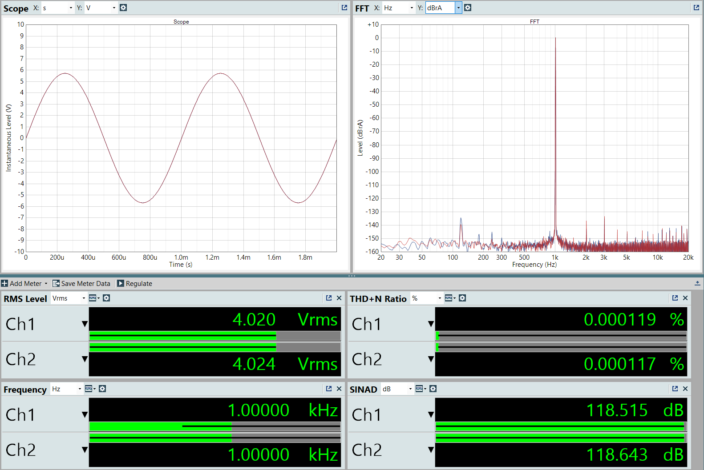Open Frequency meter settings gear

(102, 389)
